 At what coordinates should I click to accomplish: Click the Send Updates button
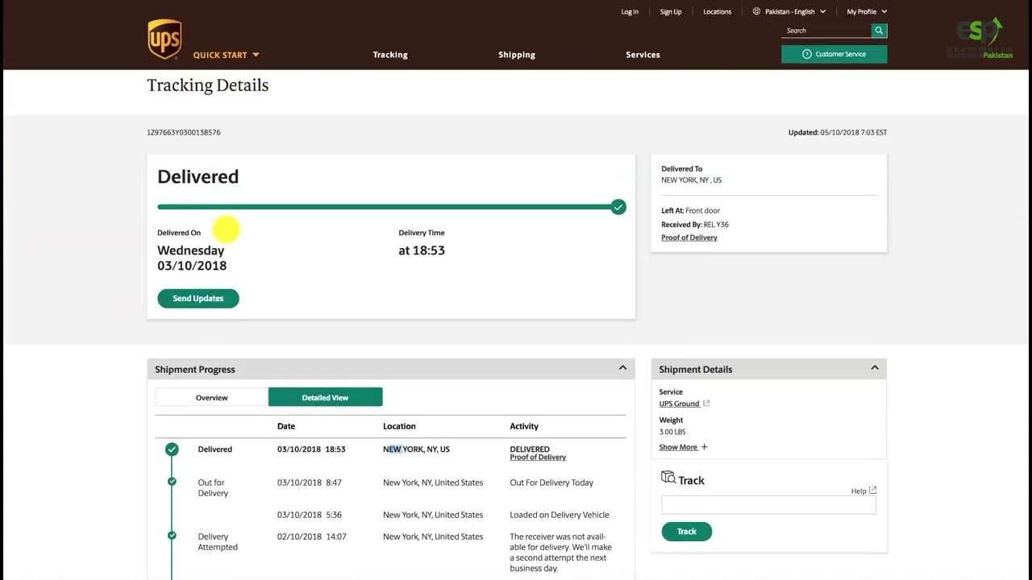coord(198,298)
